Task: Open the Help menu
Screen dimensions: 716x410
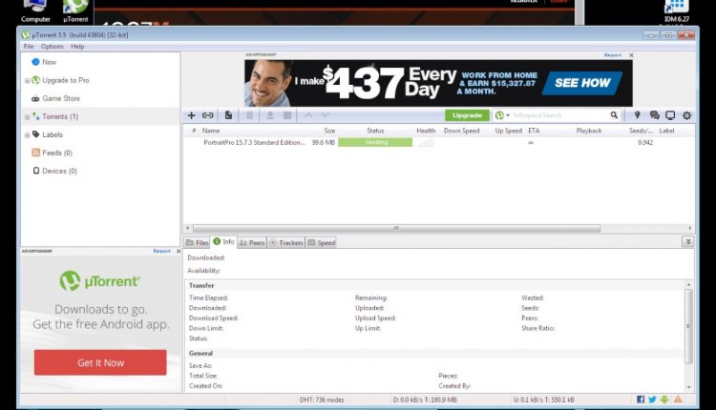Action: (x=77, y=47)
